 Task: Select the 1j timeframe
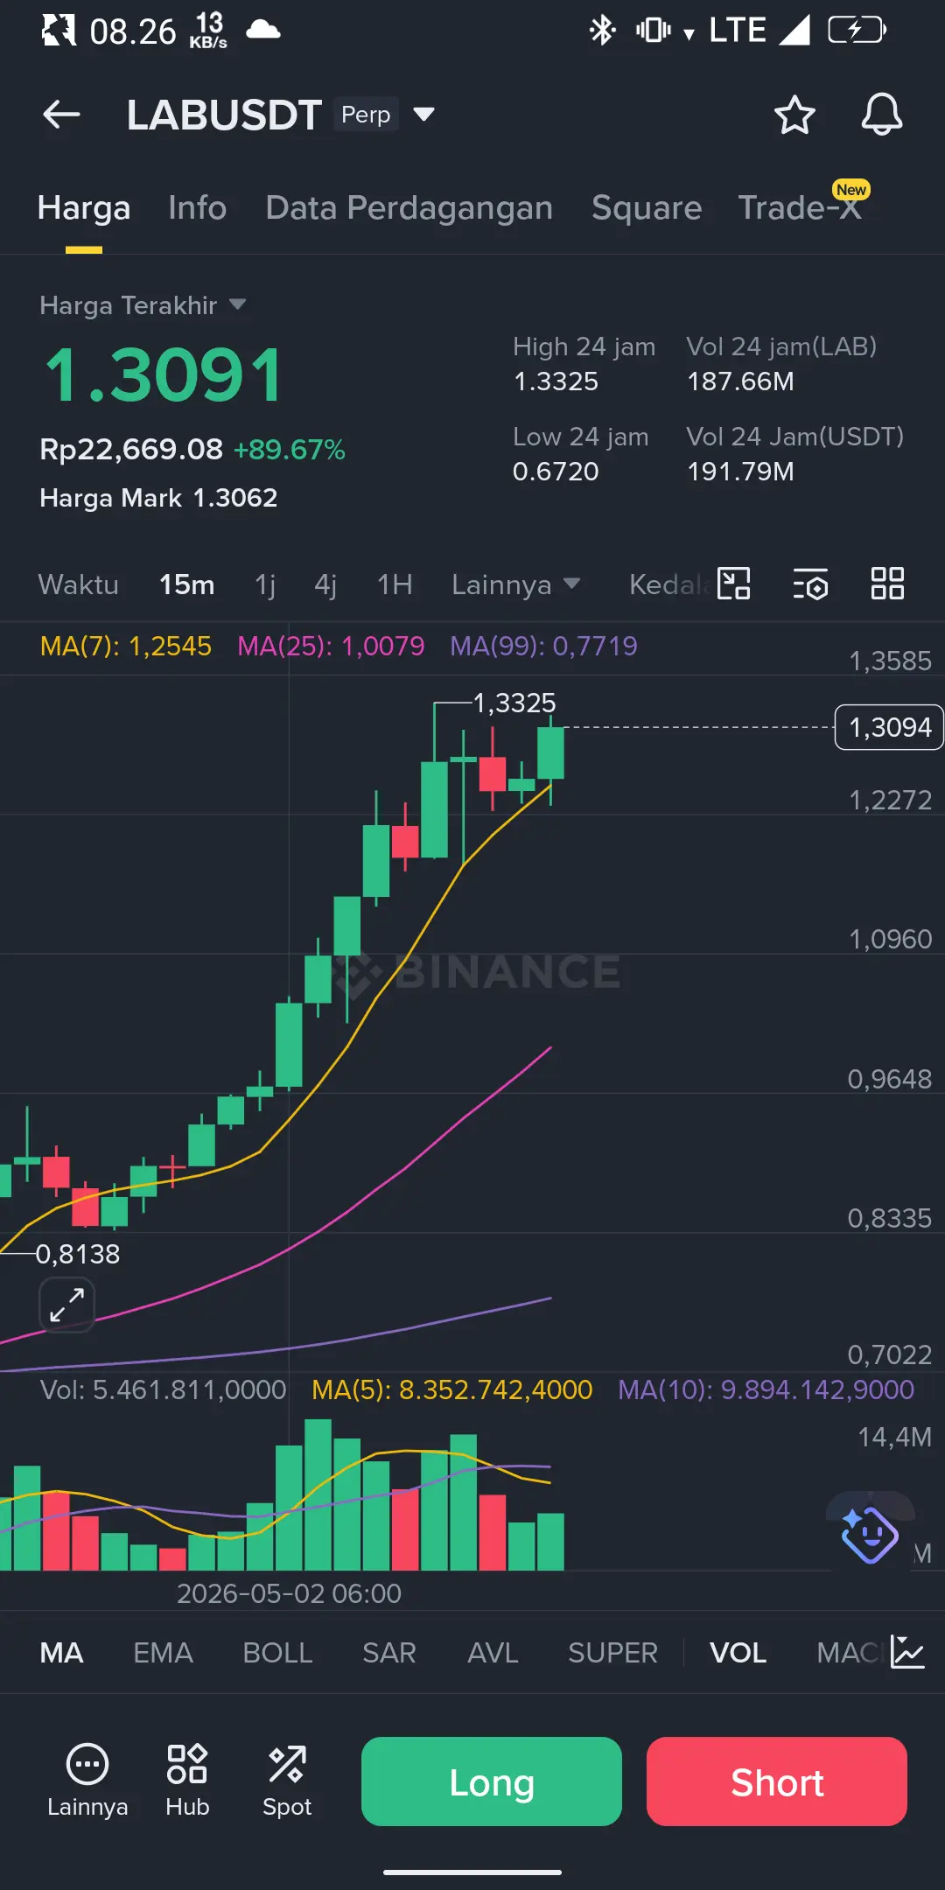coord(265,584)
